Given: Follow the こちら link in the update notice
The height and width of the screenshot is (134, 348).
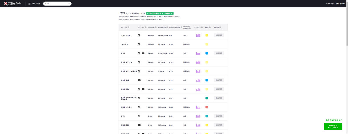Looking at the screenshot, I should pyautogui.click(x=176, y=17).
